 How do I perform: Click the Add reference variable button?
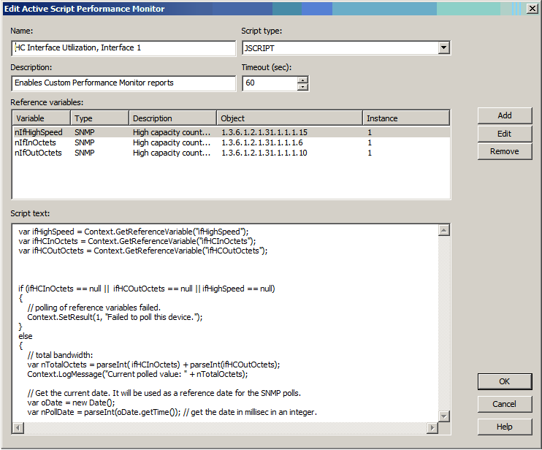[504, 115]
